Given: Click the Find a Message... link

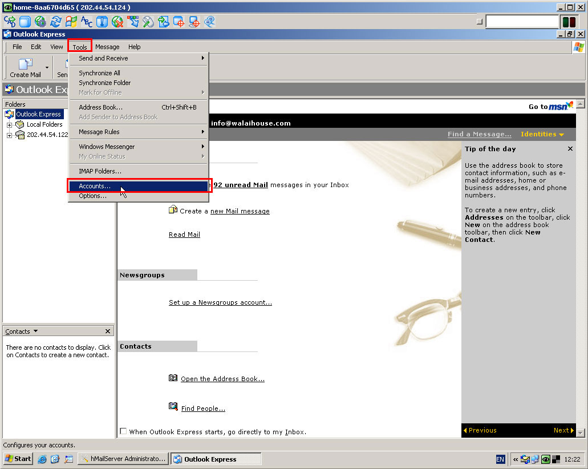Looking at the screenshot, I should pos(479,134).
